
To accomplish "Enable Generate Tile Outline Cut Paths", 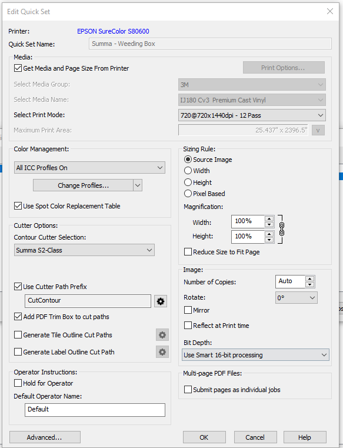I will coord(18,335).
